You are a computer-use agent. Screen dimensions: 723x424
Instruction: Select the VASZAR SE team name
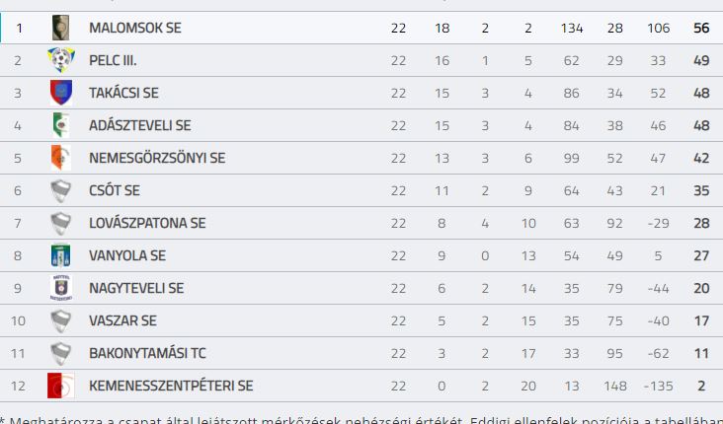(122, 320)
